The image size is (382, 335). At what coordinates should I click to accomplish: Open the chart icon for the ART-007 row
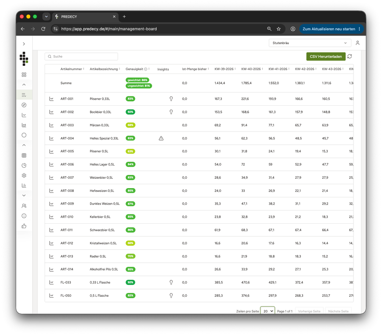tap(51, 177)
